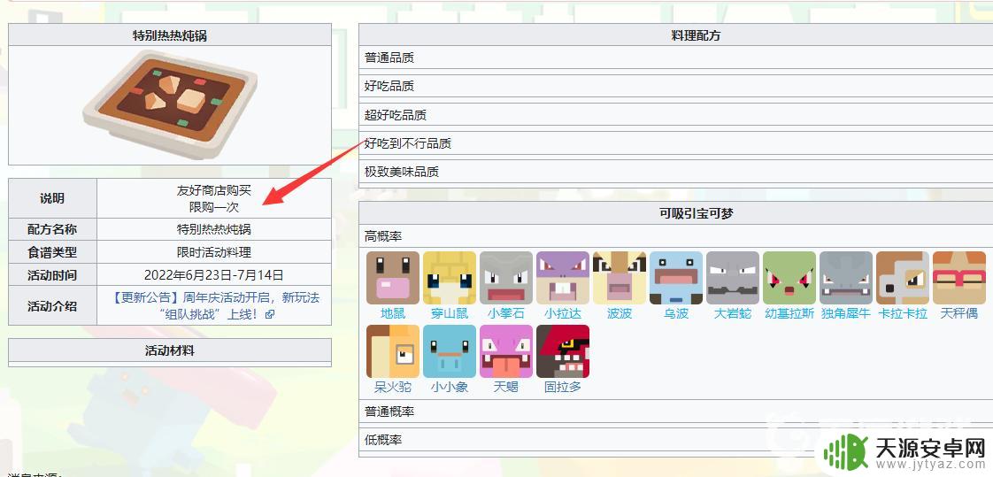The width and height of the screenshot is (993, 477).
Task: Open the 天秤偶 text link
Action: click(959, 313)
